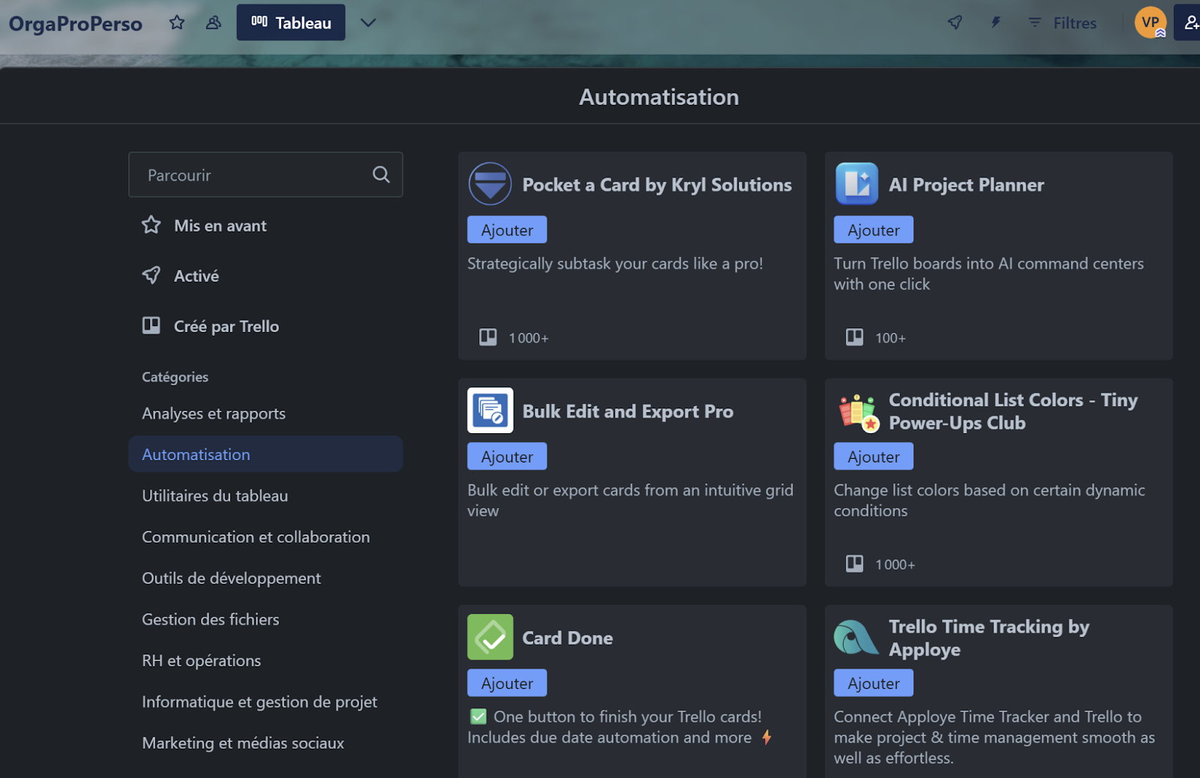This screenshot has width=1200, height=778.
Task: Open Conditional List Colors title
Action: (x=1013, y=411)
